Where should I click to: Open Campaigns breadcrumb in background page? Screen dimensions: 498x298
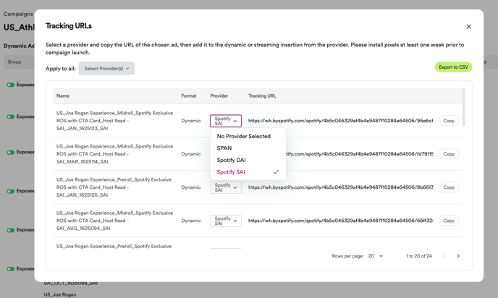tap(18, 14)
